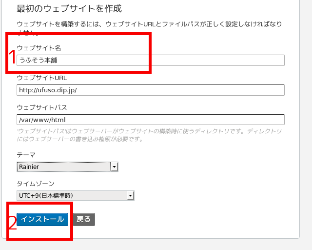
Task: Click the 最初のウェブサイトを作成 heading
Action: [x=69, y=9]
